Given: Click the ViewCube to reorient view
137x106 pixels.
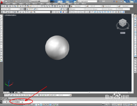Looking at the screenshot, I should (123, 23).
